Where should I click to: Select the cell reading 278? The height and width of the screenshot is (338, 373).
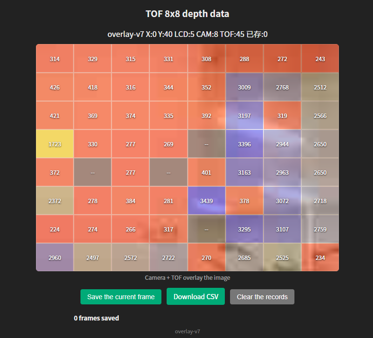click(92, 201)
